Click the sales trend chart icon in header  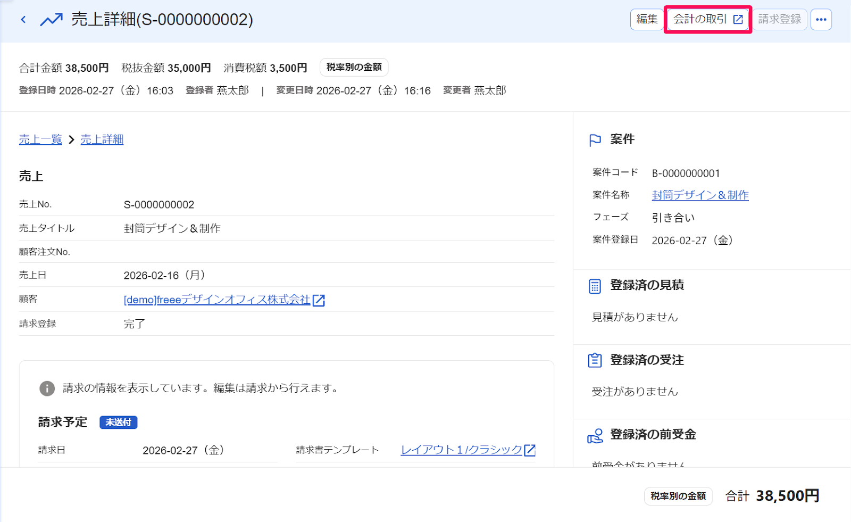(x=51, y=20)
